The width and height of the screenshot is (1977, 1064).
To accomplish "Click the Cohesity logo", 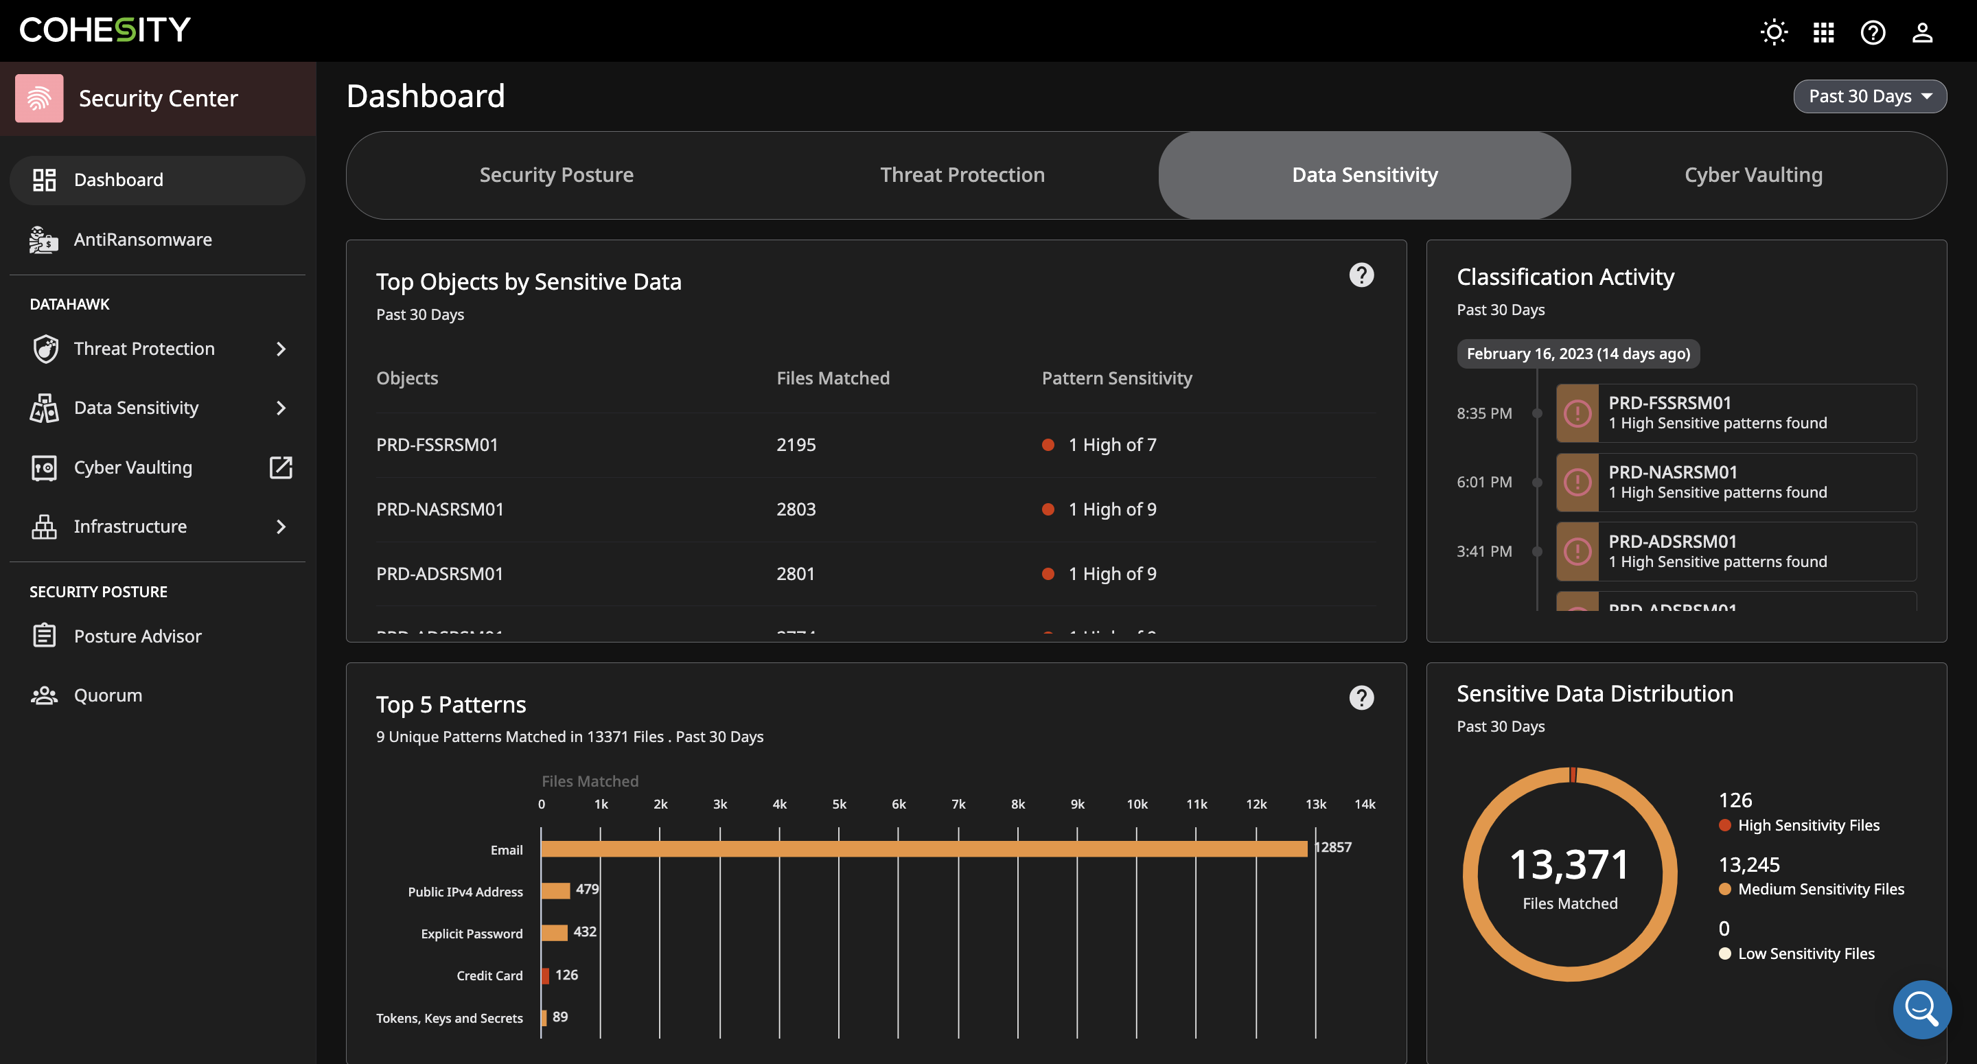I will 105,30.
